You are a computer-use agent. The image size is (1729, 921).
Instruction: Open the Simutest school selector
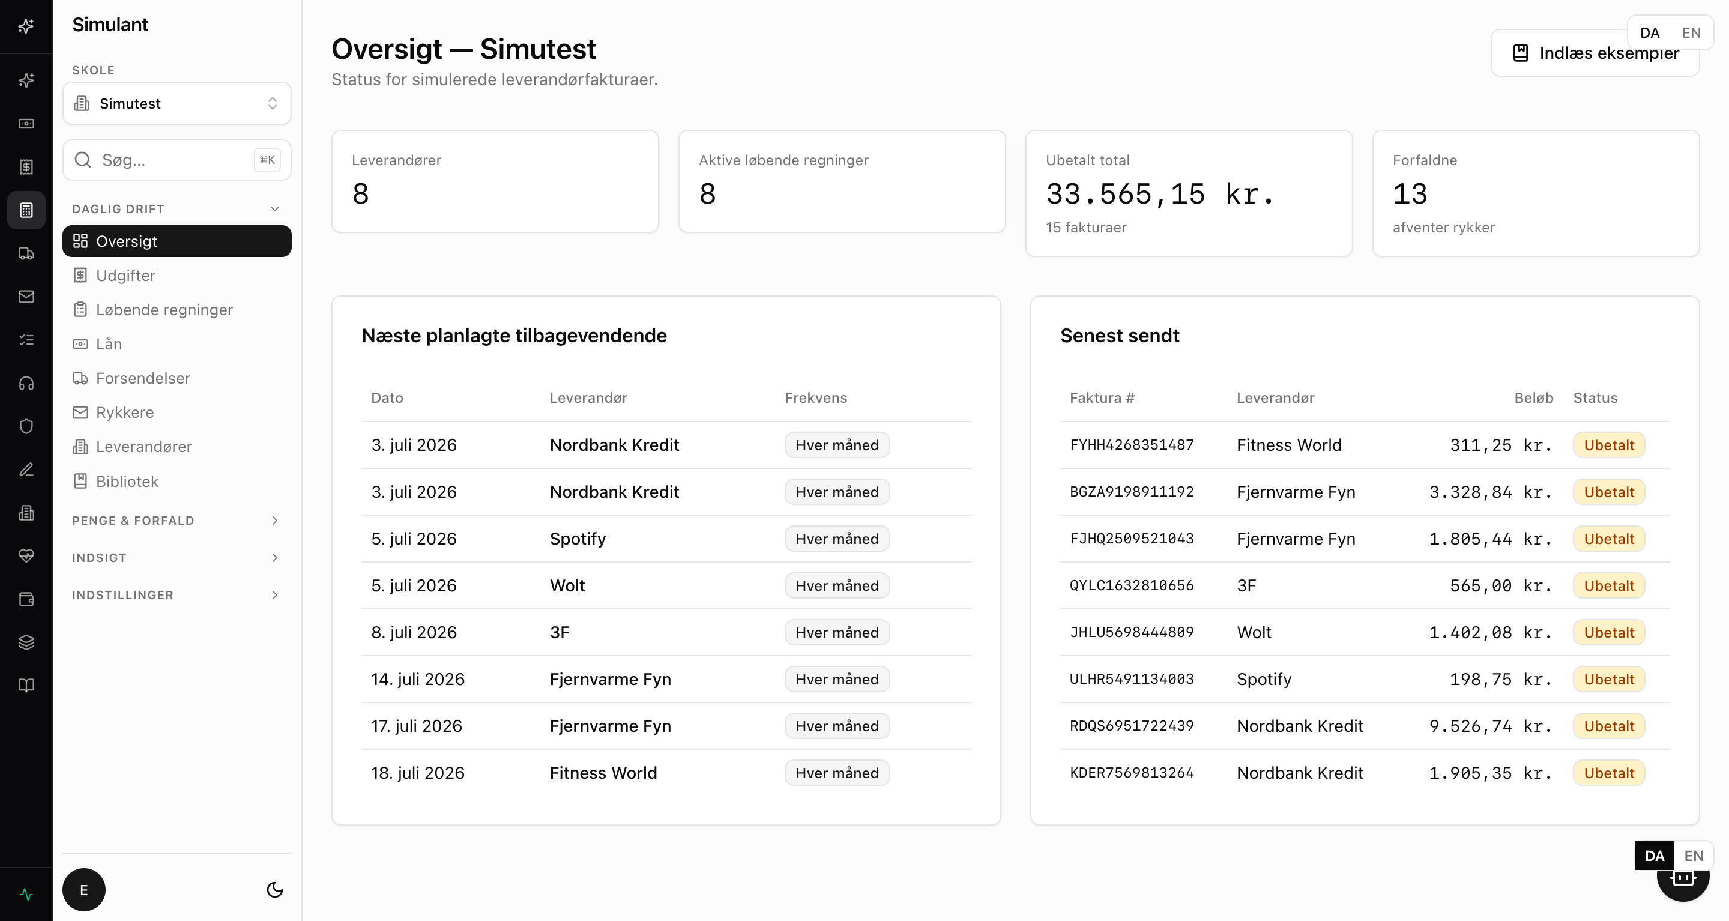tap(177, 103)
